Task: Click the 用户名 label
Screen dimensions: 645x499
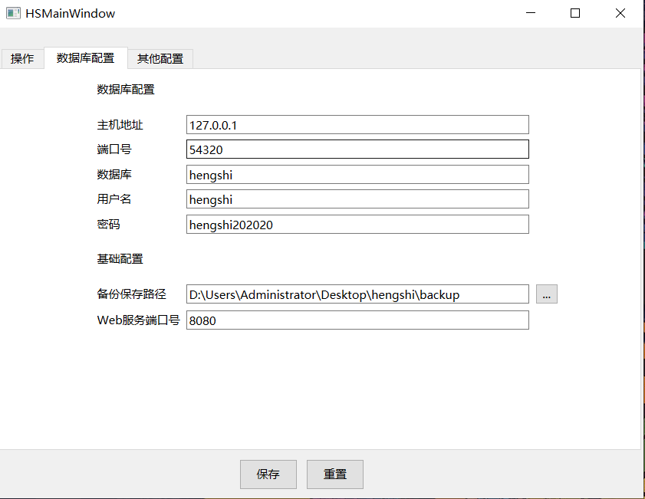Action: 114,199
